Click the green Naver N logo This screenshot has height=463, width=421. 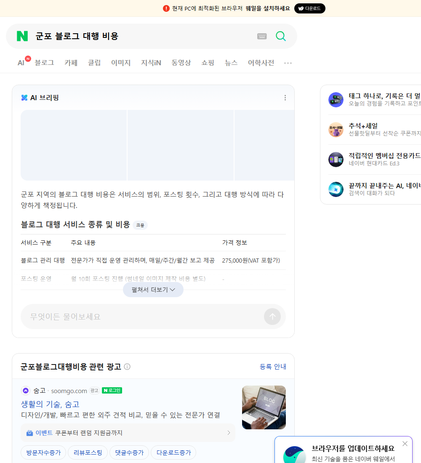pos(22,36)
